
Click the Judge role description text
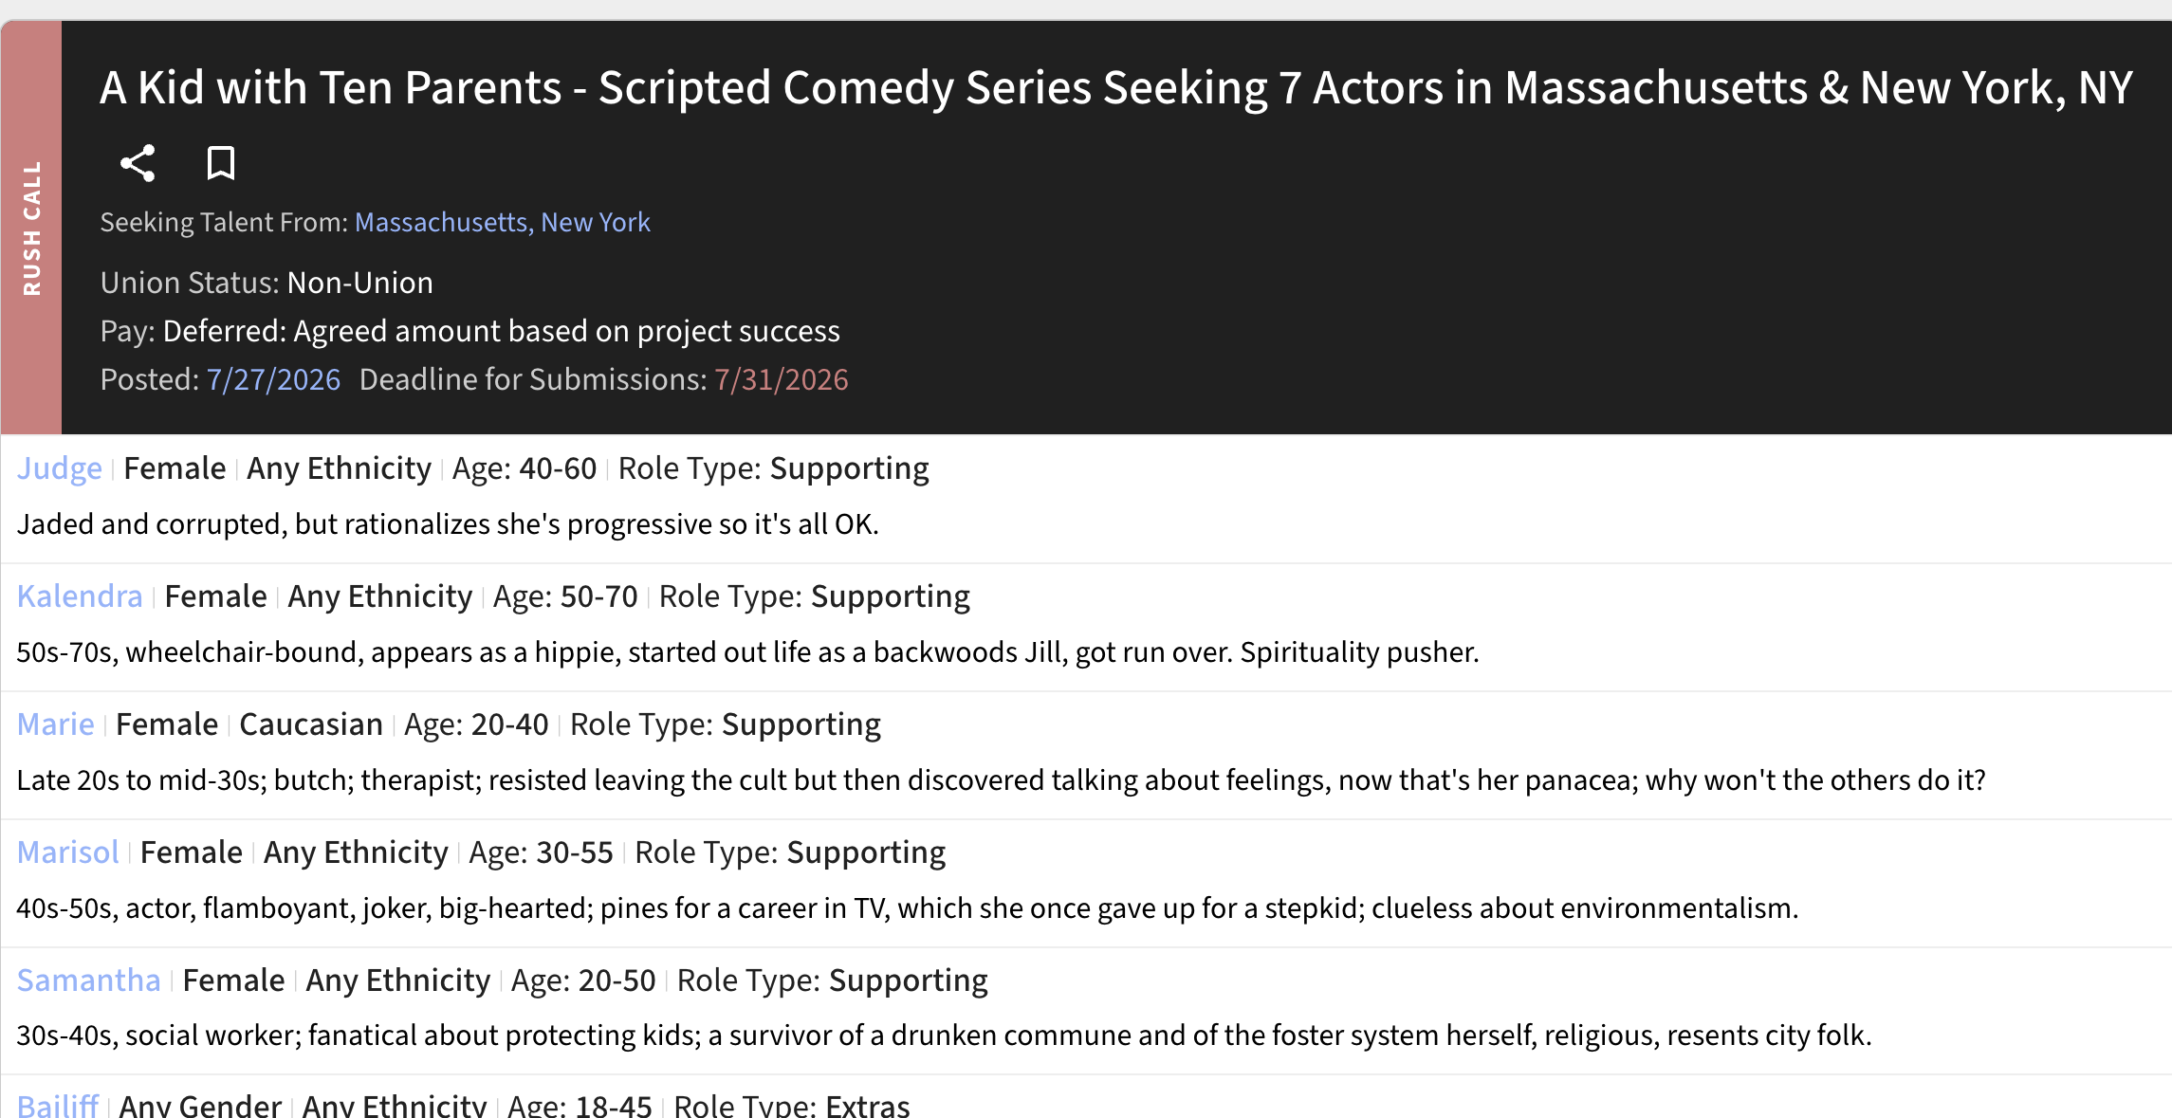click(x=448, y=524)
